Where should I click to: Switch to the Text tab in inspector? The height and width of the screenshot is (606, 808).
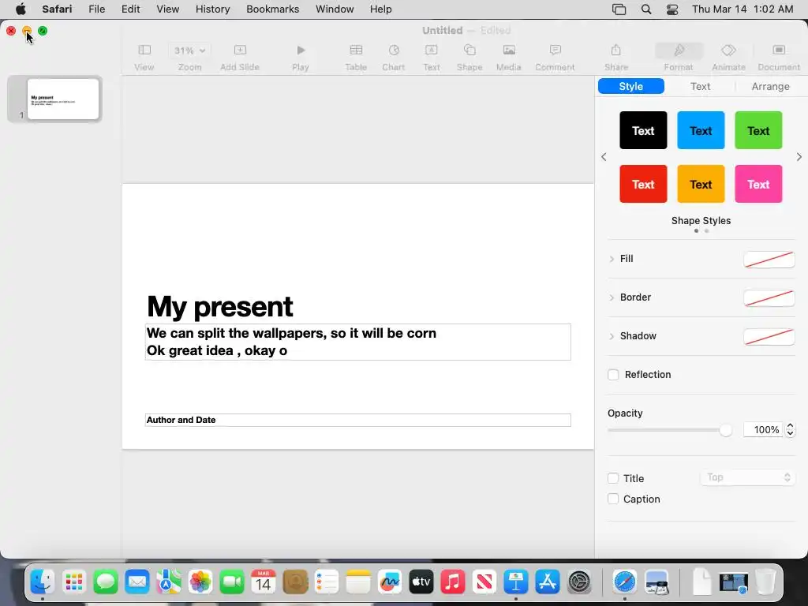[x=701, y=86]
